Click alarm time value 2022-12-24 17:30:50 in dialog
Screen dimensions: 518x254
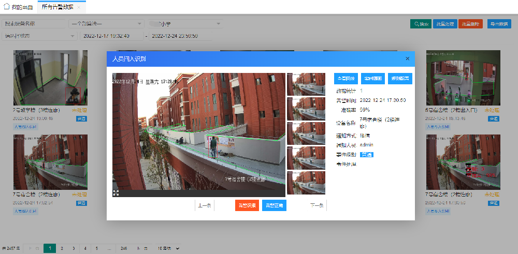tap(383, 100)
